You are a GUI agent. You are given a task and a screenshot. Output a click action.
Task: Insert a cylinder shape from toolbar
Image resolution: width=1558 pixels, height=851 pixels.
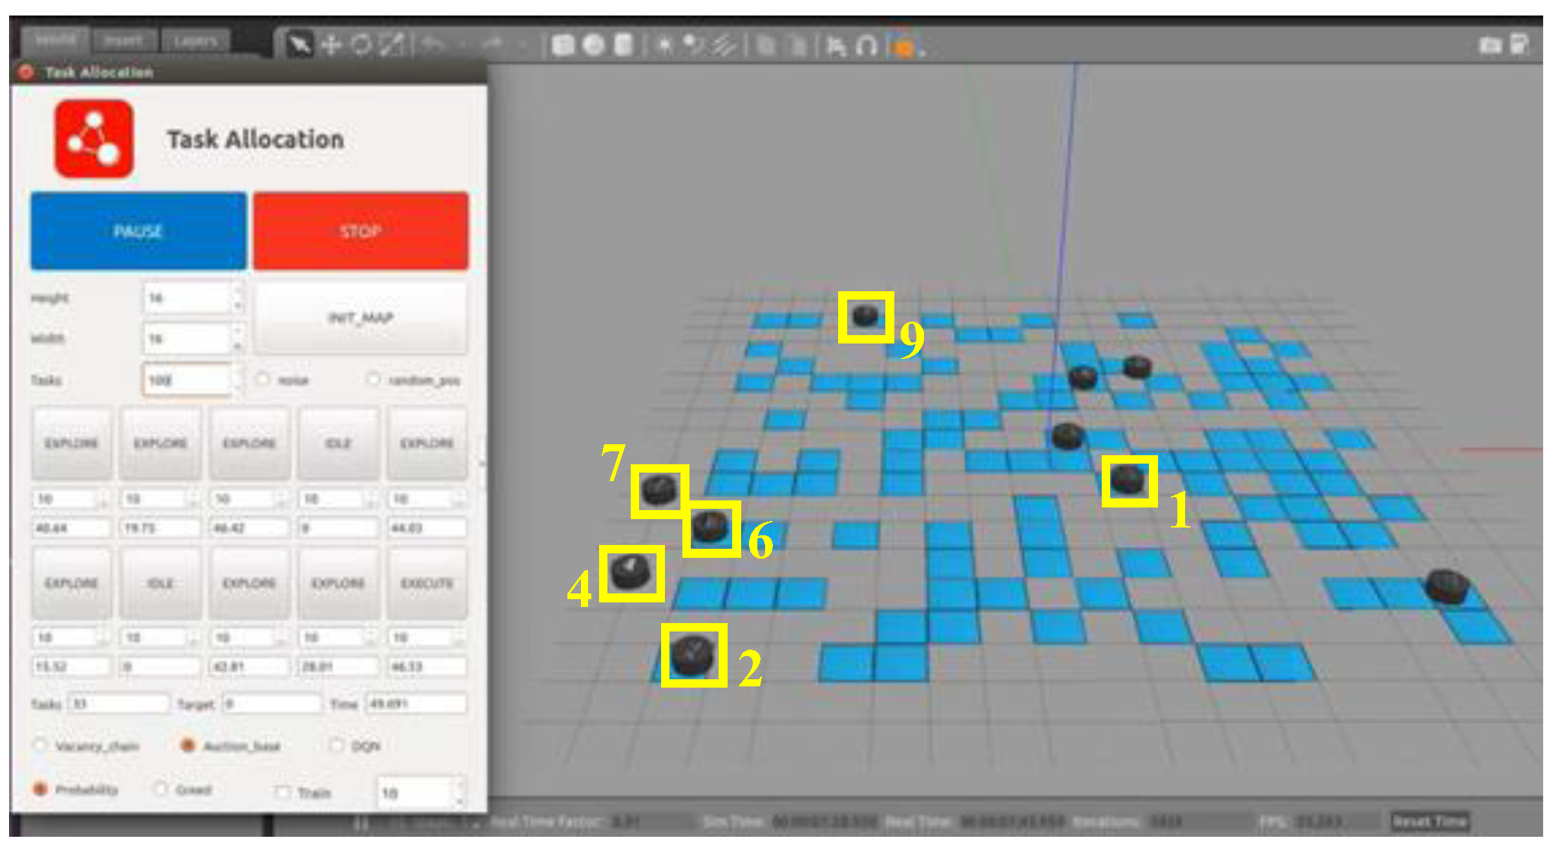[x=623, y=45]
